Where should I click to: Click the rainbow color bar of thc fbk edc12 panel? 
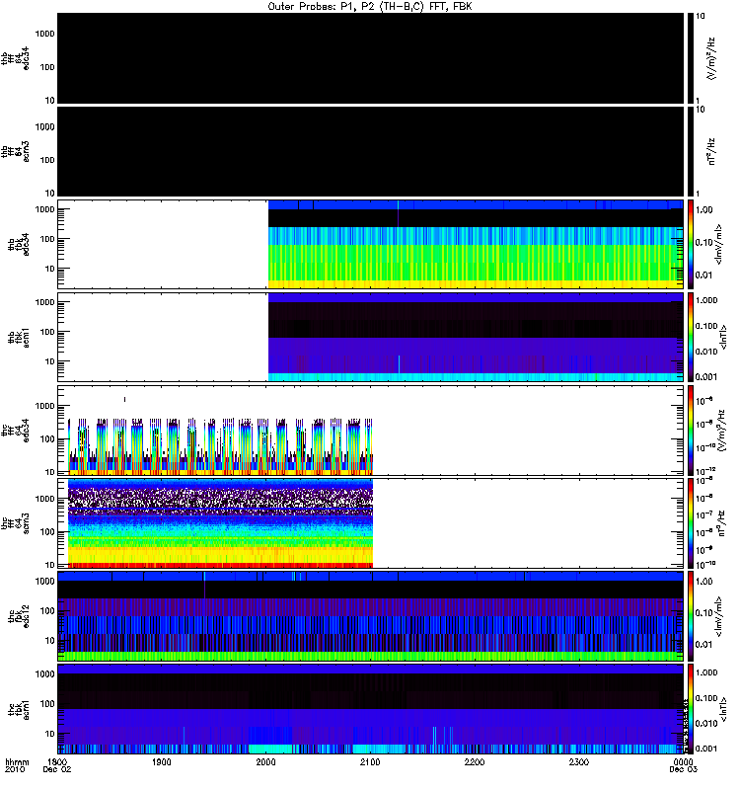pos(690,616)
